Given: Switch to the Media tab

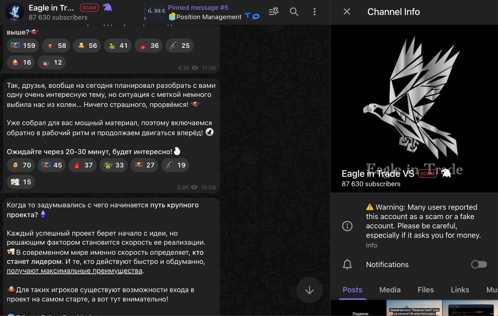Looking at the screenshot, I should pyautogui.click(x=390, y=290).
